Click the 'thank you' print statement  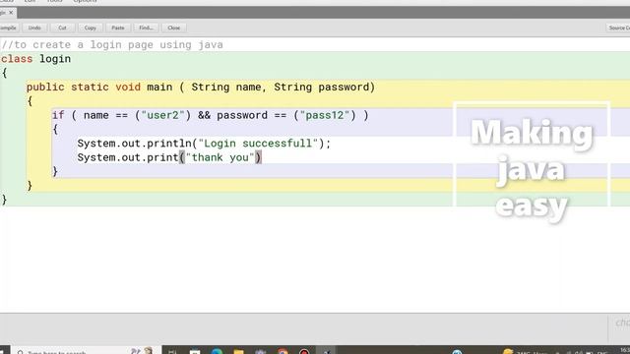coord(169,157)
